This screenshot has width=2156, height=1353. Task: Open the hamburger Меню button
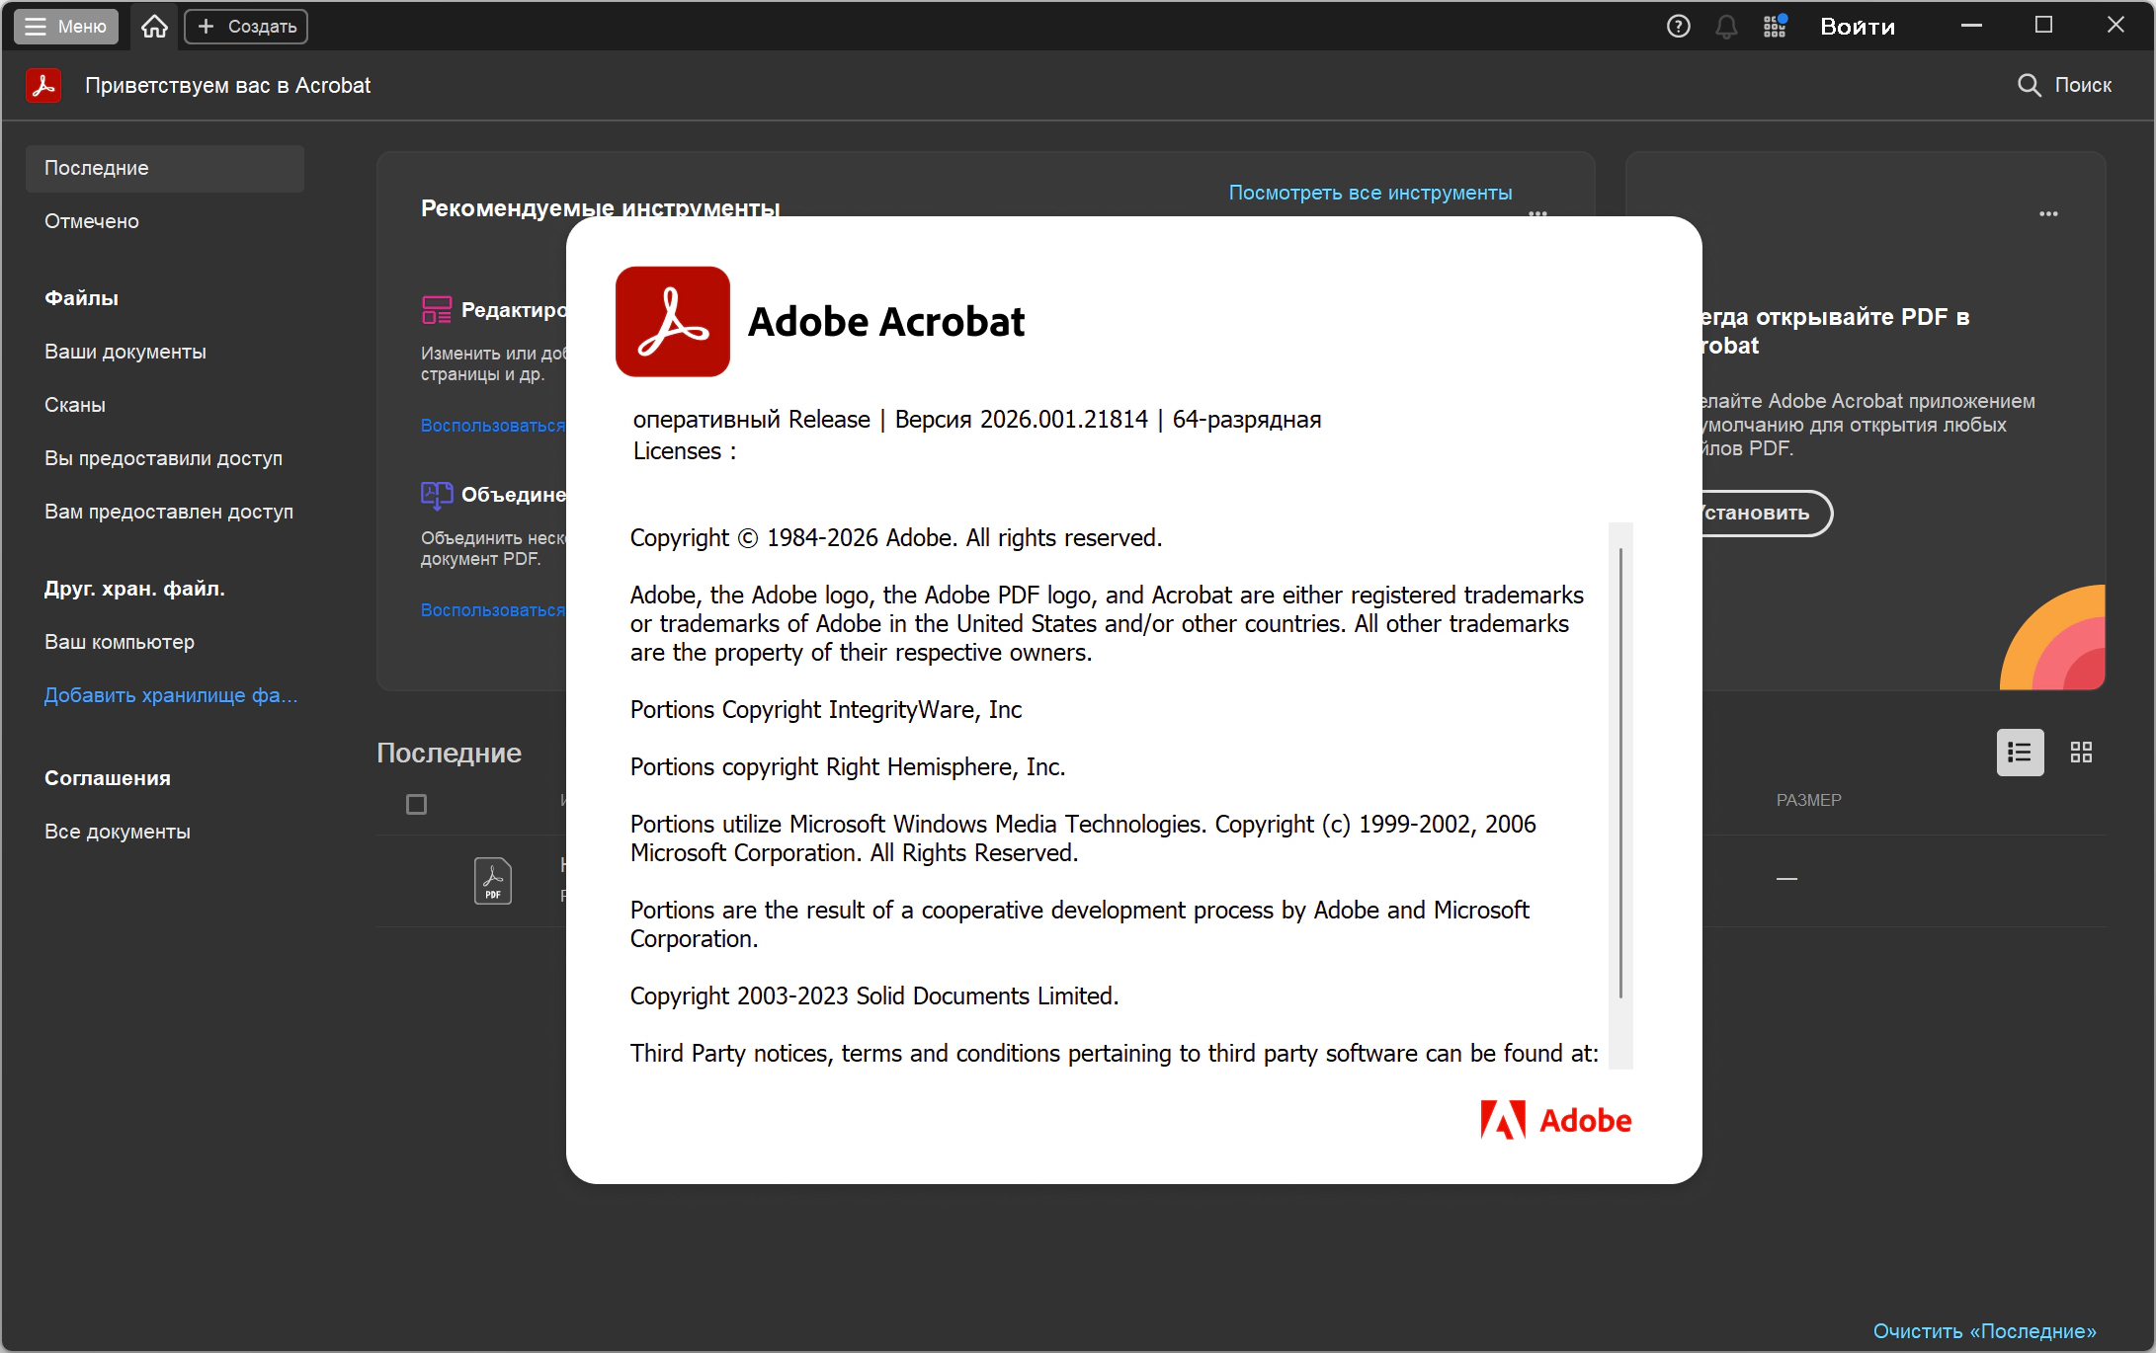coord(66,27)
